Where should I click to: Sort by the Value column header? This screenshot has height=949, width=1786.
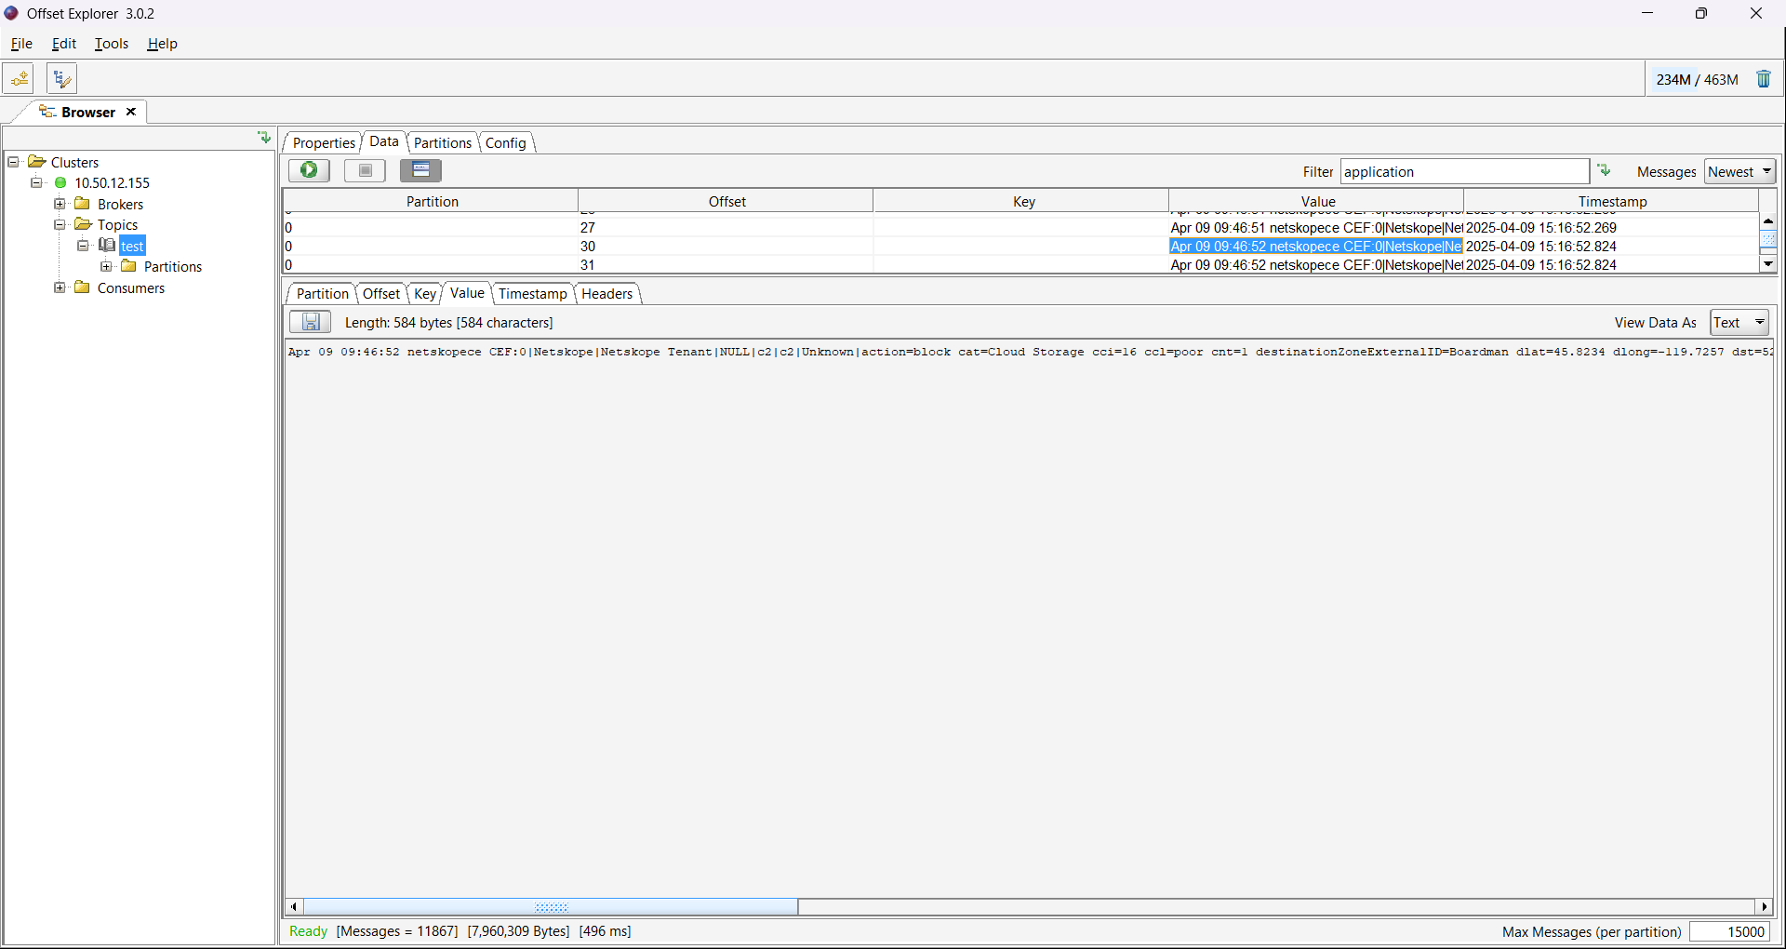[x=1317, y=201]
